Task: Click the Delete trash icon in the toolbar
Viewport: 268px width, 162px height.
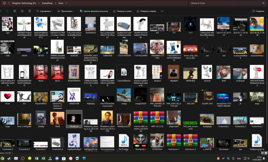Action: (30, 11)
